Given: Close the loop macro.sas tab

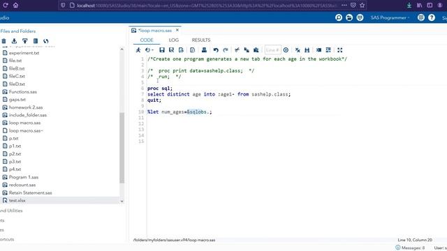Looking at the screenshot, I should click(x=177, y=30).
